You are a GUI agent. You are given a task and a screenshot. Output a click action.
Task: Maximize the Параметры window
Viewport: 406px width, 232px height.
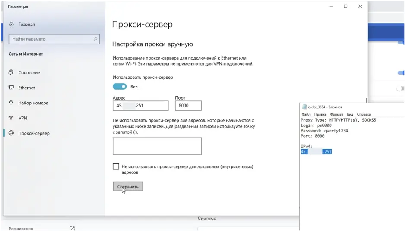(346, 6)
